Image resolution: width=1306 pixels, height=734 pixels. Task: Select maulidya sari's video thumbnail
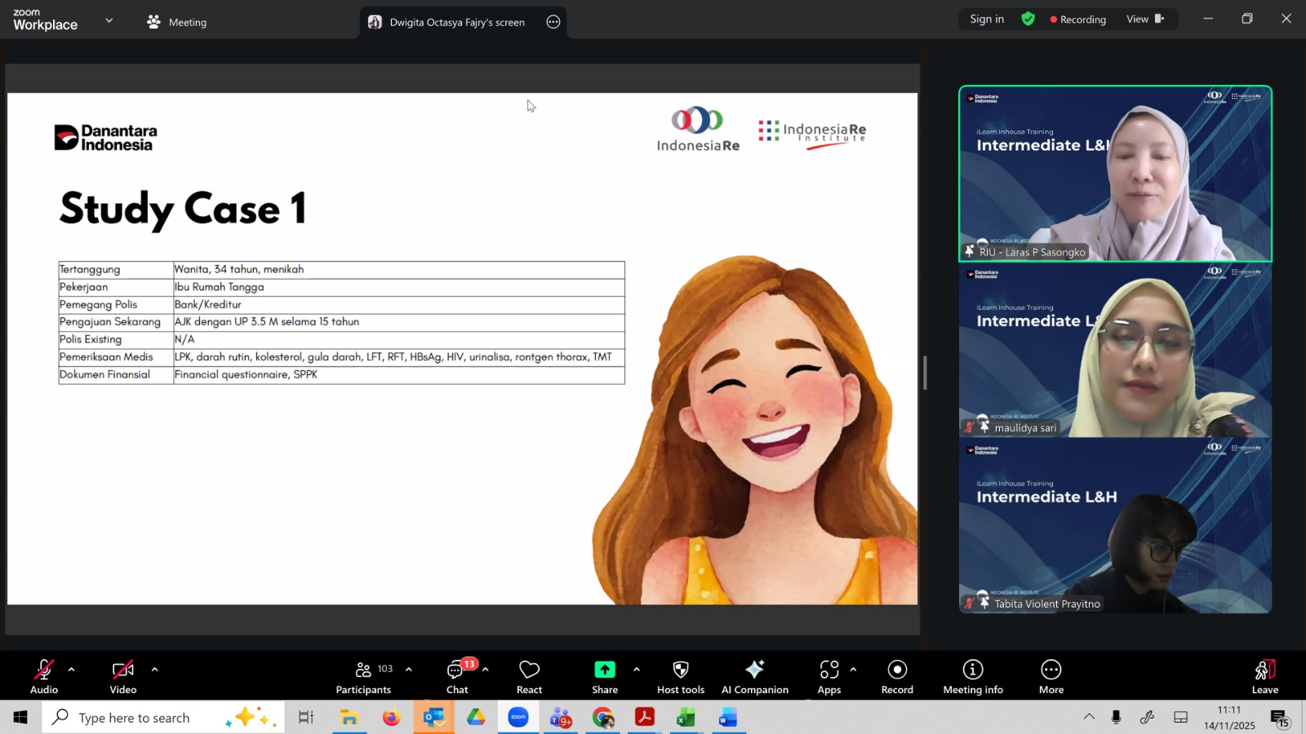(1115, 350)
